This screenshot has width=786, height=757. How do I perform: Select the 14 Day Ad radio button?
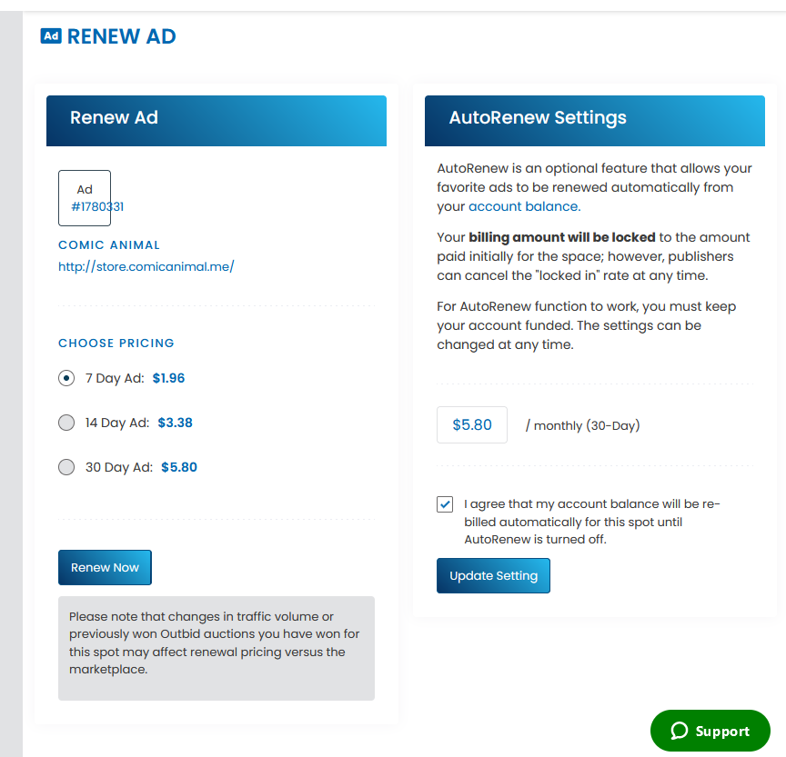click(66, 423)
